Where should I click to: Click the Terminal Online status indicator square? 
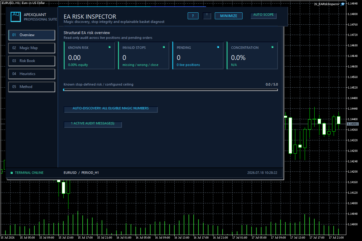click(12, 173)
